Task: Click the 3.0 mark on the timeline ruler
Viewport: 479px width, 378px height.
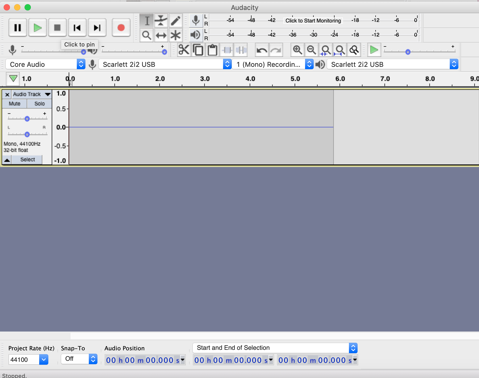Action: point(205,79)
